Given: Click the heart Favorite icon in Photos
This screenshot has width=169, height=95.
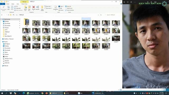Looking at the screenshot, I should pyautogui.click(x=128, y=2).
